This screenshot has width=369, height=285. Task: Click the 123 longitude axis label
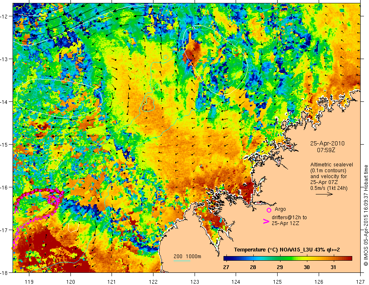tap(195, 282)
